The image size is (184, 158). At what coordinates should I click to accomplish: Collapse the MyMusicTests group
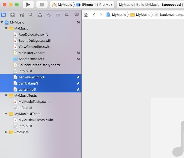pyautogui.click(x=6, y=96)
